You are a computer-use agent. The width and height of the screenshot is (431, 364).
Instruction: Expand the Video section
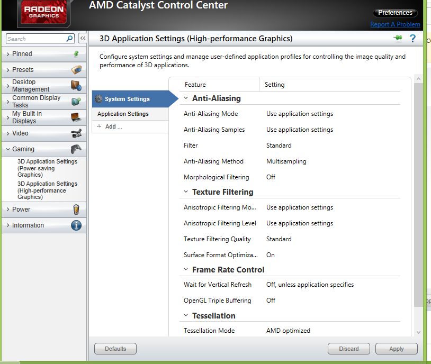point(8,133)
